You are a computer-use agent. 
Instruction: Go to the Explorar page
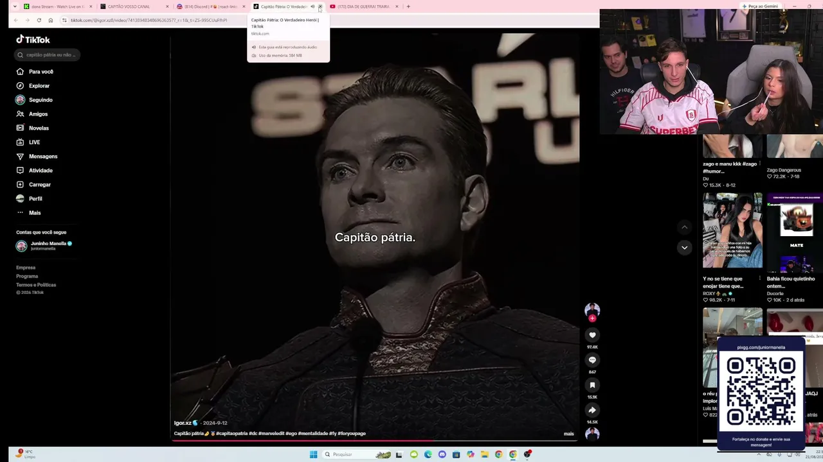point(39,86)
